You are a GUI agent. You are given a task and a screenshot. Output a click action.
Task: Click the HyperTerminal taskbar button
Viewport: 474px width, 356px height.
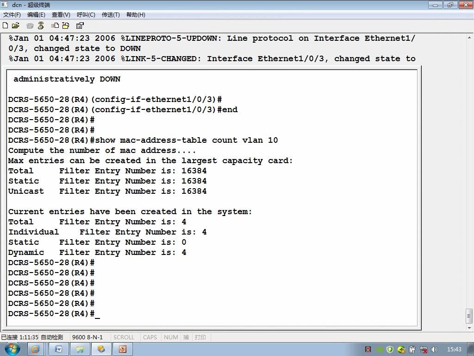[101, 350]
